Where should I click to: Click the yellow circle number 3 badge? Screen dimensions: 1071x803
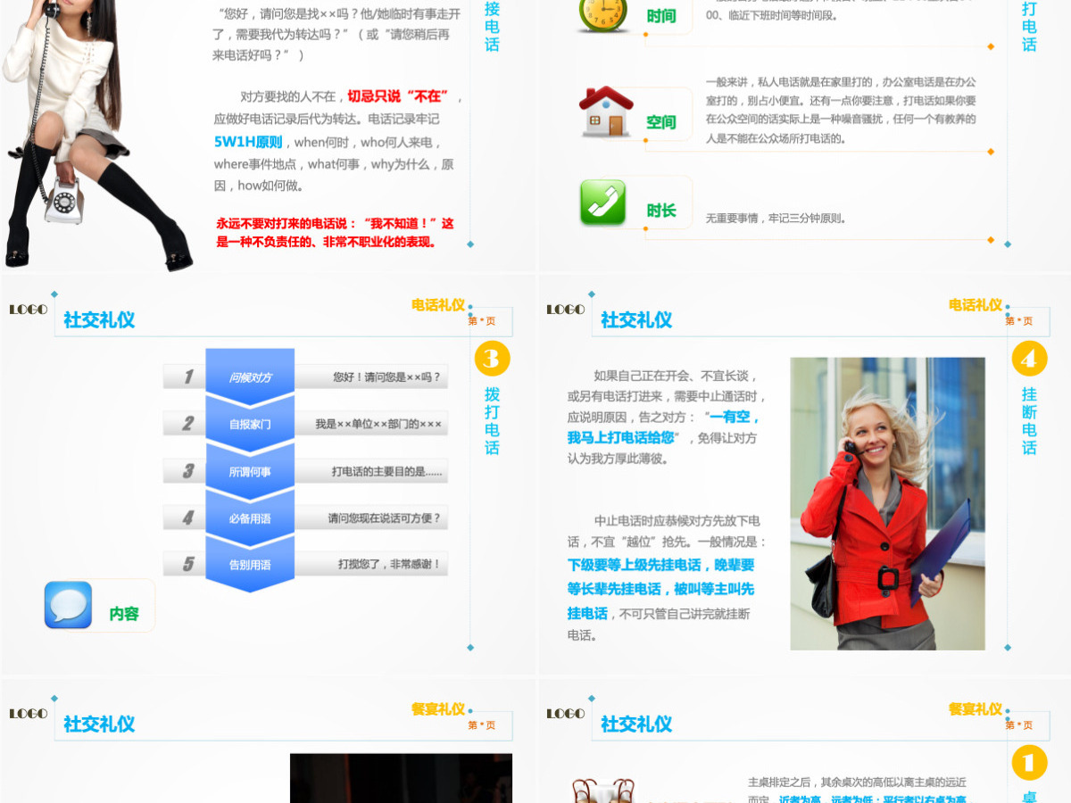pos(492,359)
